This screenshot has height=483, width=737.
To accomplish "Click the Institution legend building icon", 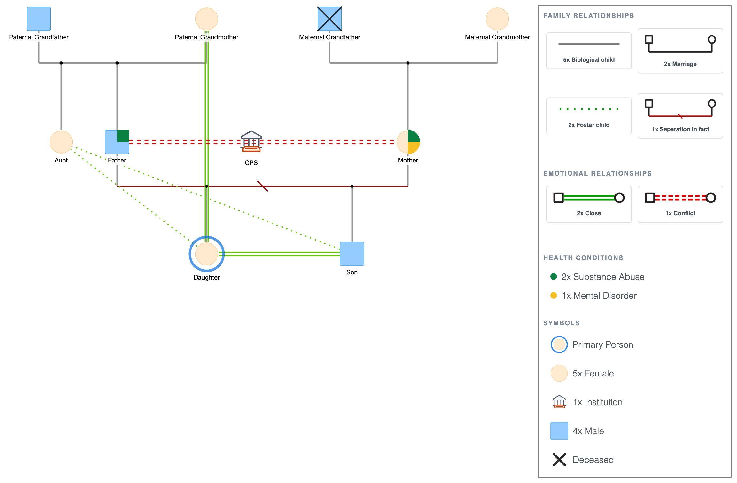I will pyautogui.click(x=559, y=402).
